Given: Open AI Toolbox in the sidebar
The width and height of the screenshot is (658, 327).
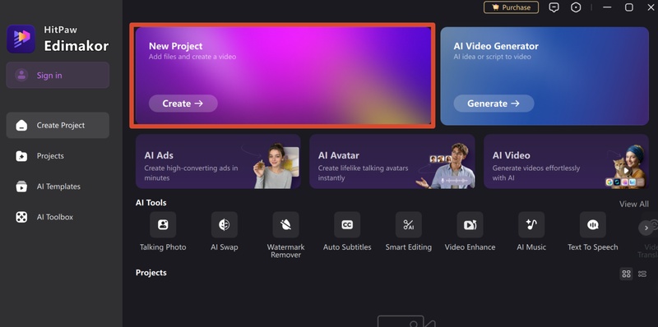Looking at the screenshot, I should [58, 217].
